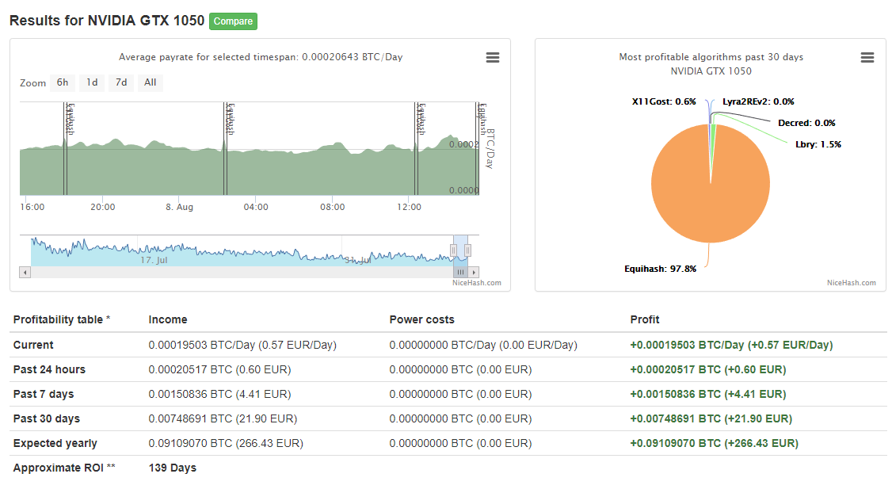The image size is (892, 489).
Task: Click the average payrate chart title
Action: pos(261,57)
